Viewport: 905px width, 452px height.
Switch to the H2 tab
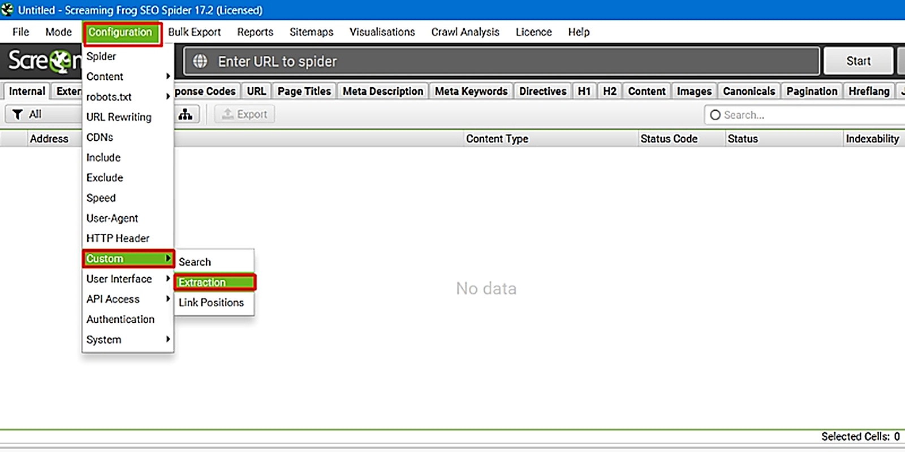pos(610,92)
